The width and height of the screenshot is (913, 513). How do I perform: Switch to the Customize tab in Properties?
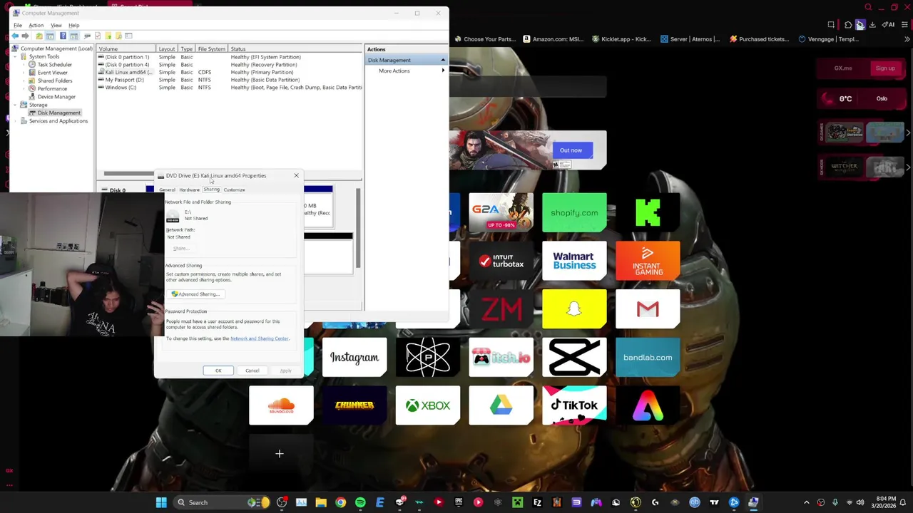234,190
